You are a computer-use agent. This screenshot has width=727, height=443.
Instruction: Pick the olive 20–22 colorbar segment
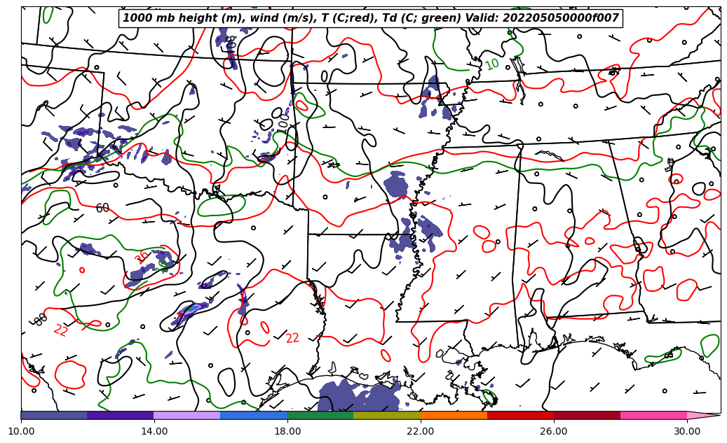click(x=387, y=415)
